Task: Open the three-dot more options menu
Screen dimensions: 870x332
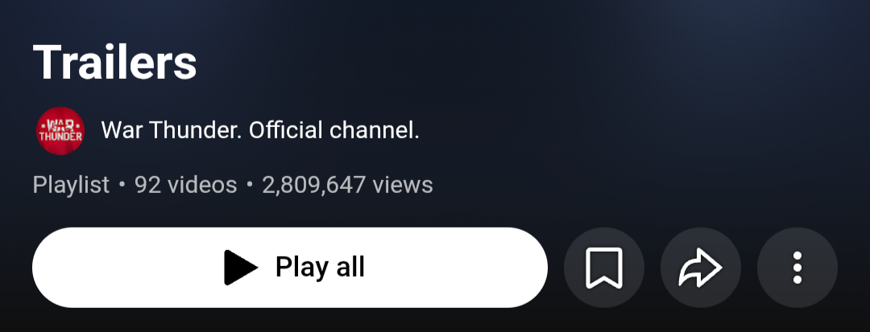Action: (797, 268)
